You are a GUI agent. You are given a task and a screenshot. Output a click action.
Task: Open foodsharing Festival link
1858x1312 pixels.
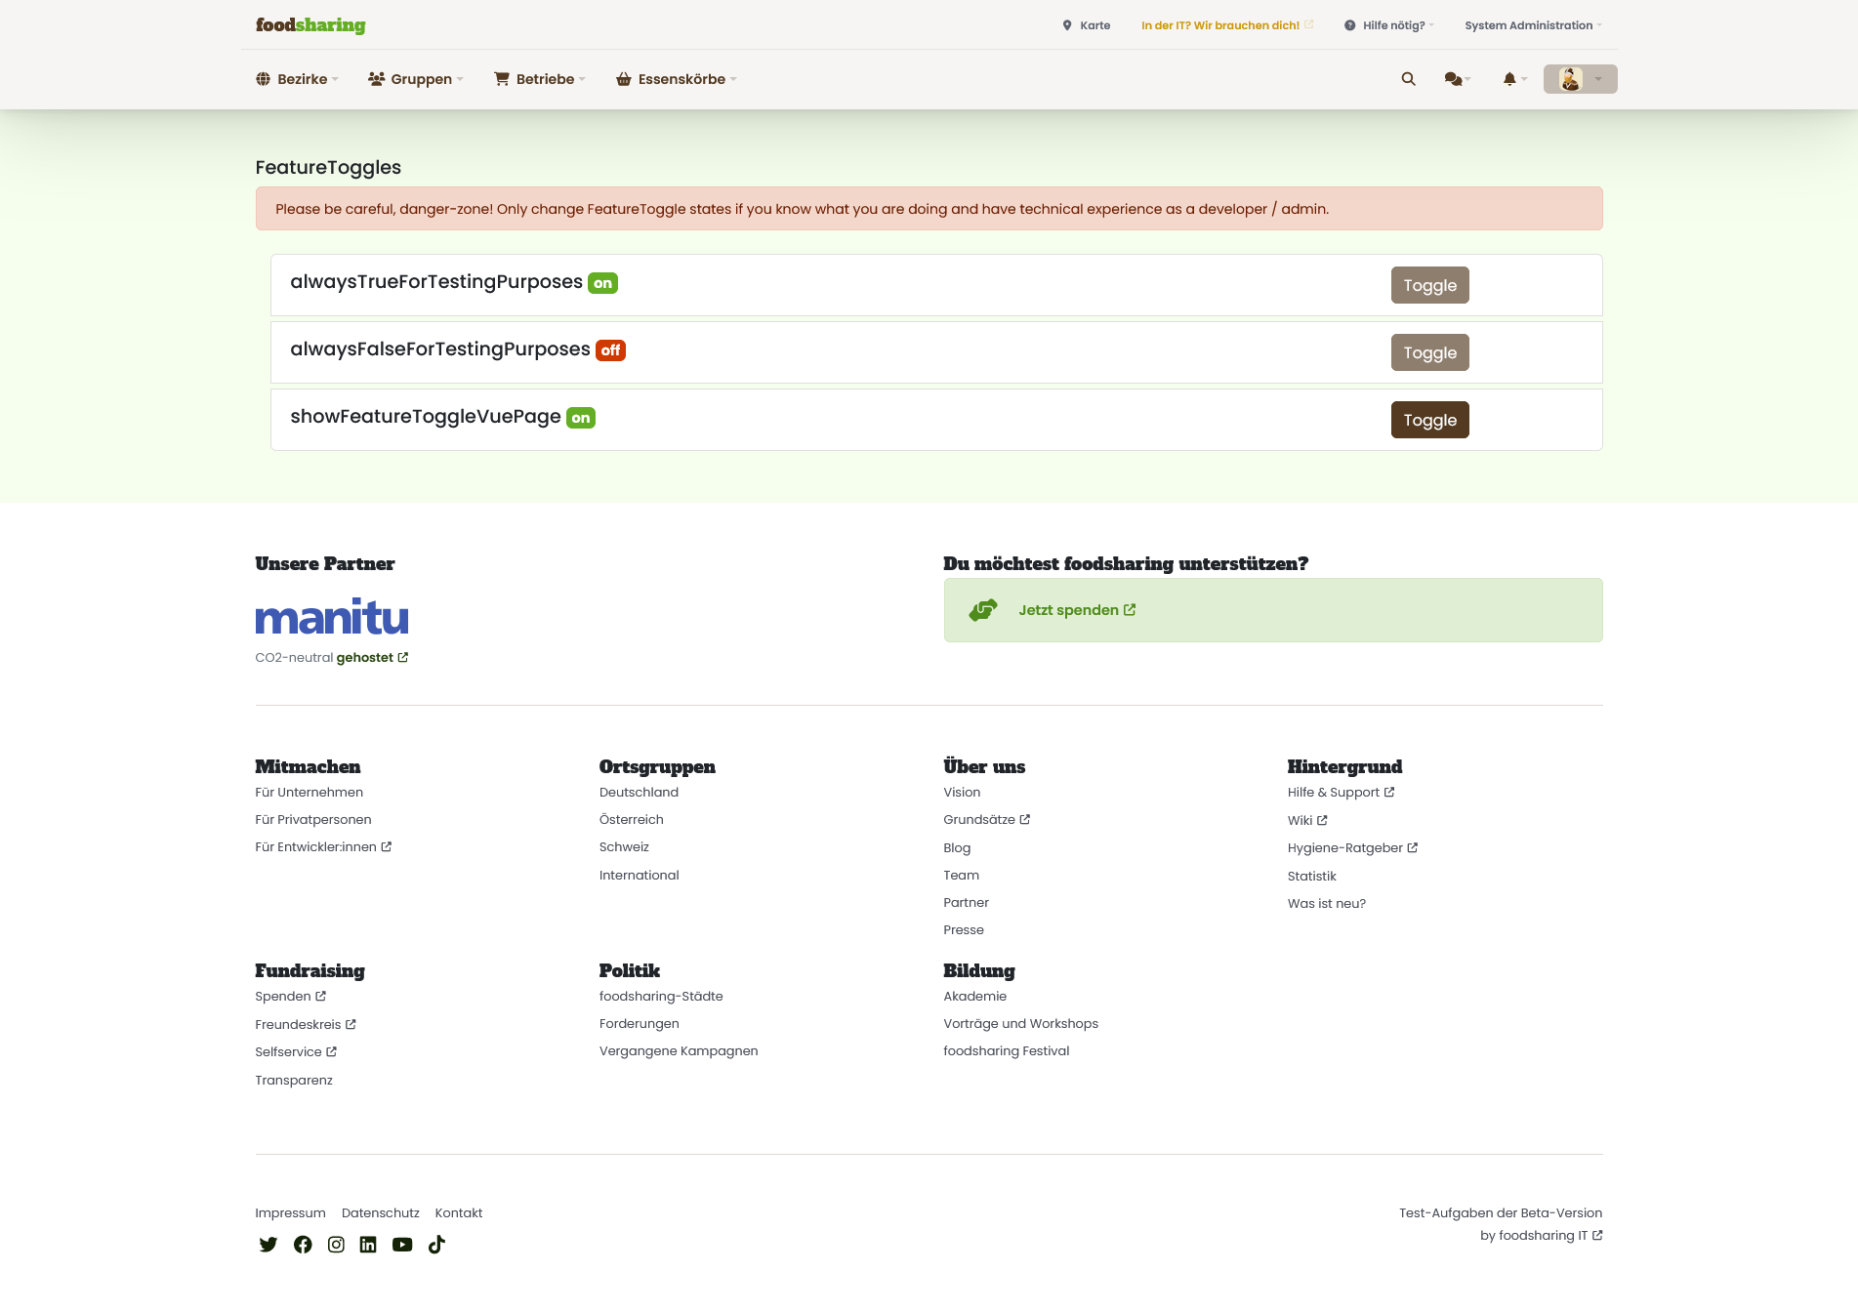[x=1007, y=1051]
